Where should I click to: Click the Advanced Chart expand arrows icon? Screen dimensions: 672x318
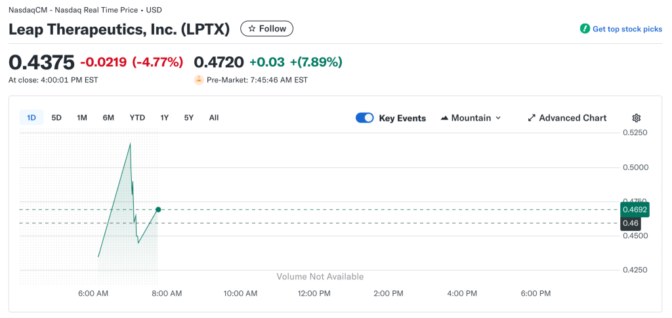coord(532,118)
